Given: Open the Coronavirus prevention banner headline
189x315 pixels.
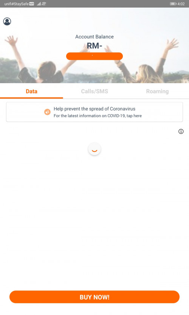Looking at the screenshot, I should click(94, 109).
